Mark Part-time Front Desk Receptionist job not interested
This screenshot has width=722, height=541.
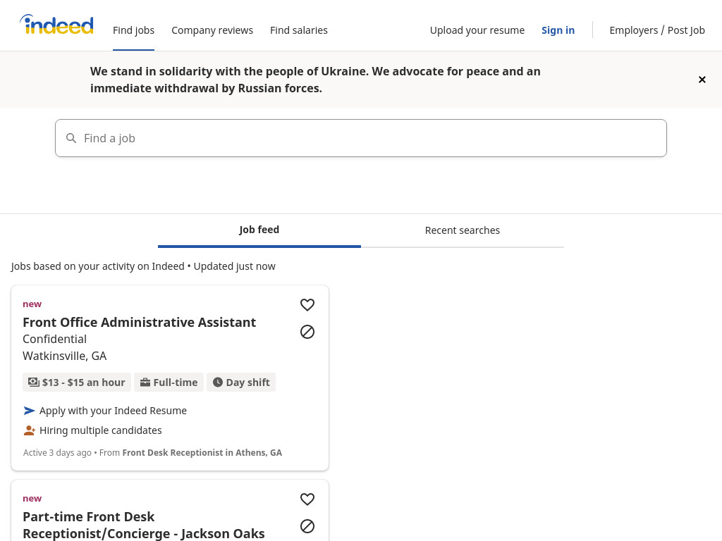(x=307, y=526)
